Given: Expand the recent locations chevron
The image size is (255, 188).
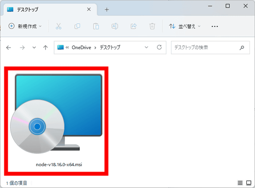Looking at the screenshot, I should click(34, 47).
